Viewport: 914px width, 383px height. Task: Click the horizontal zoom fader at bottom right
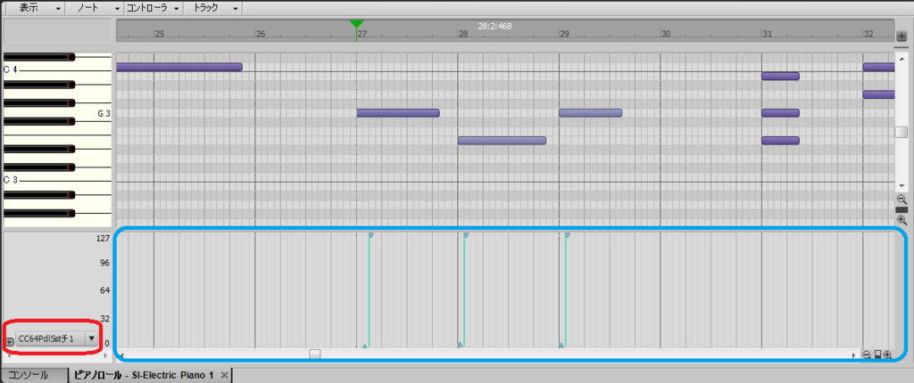[878, 354]
